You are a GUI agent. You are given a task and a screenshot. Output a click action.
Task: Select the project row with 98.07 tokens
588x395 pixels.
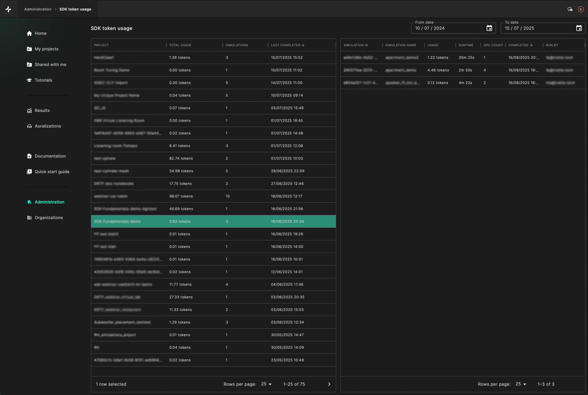pos(213,196)
